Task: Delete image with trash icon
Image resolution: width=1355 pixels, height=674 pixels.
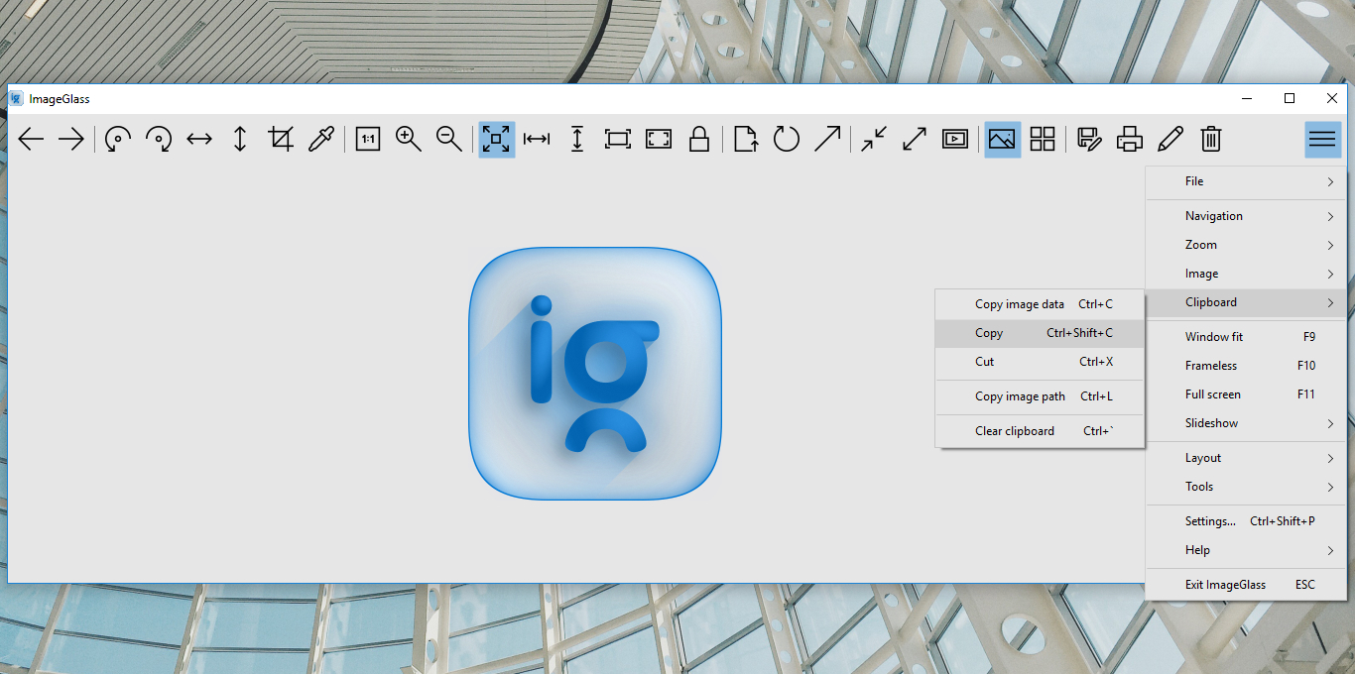Action: click(x=1211, y=140)
